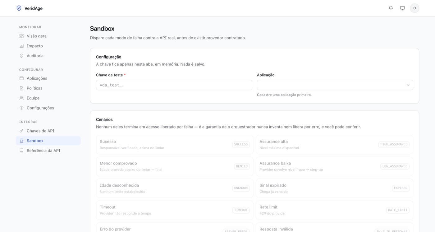Click the HIGH_ASSURANCE code badge
Image resolution: width=435 pixels, height=232 pixels.
(x=394, y=145)
